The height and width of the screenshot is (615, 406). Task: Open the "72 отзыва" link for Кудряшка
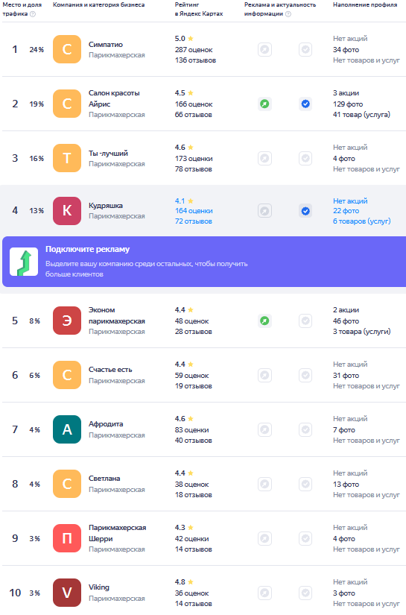pyautogui.click(x=193, y=221)
